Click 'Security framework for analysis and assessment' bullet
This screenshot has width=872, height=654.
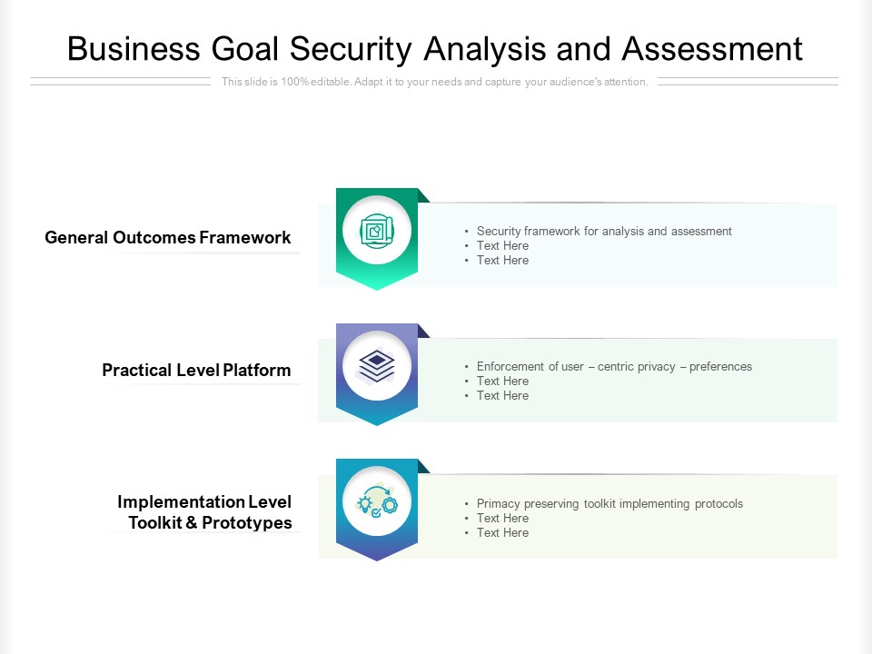604,232
